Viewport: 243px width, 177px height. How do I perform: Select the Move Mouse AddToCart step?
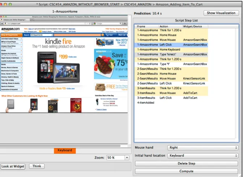pyautogui.click(x=171, y=93)
